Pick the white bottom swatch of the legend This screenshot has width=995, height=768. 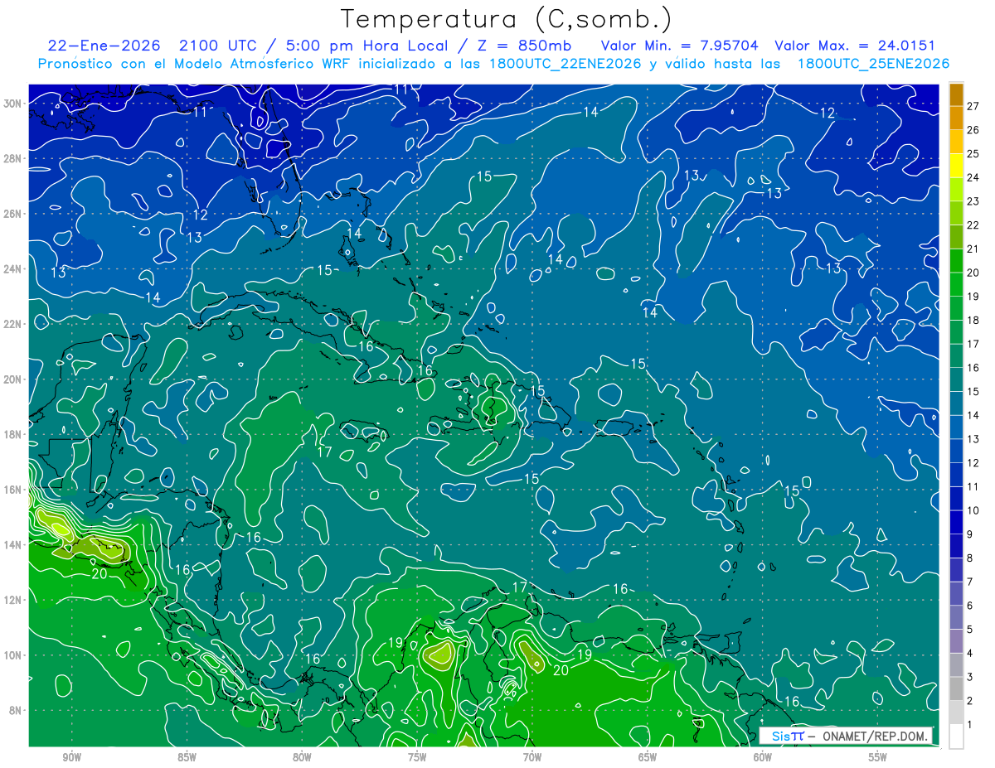[x=956, y=737]
